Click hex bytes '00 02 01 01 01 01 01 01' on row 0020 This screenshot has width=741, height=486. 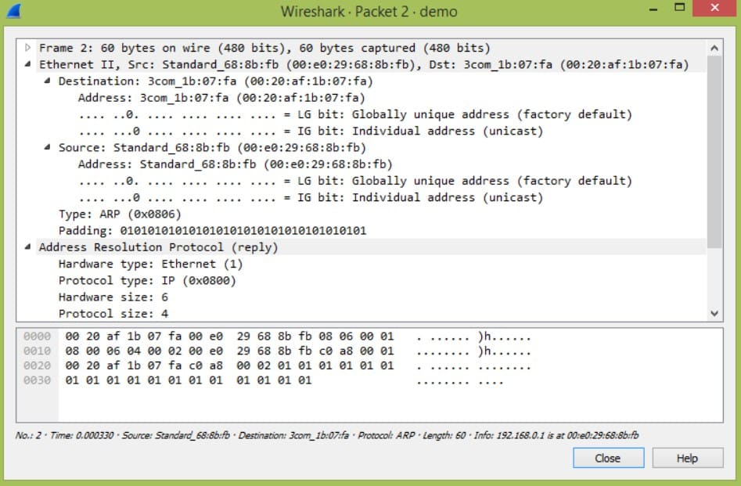315,365
